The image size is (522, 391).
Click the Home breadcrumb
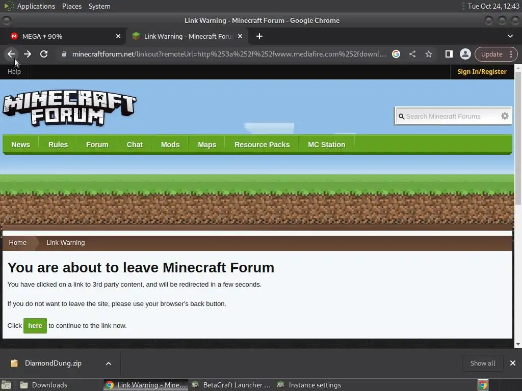[18, 243]
